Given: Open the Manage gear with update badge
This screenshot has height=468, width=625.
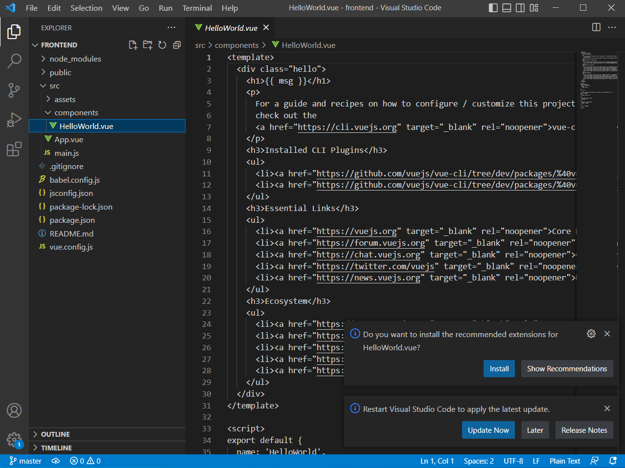Looking at the screenshot, I should click(x=14, y=440).
